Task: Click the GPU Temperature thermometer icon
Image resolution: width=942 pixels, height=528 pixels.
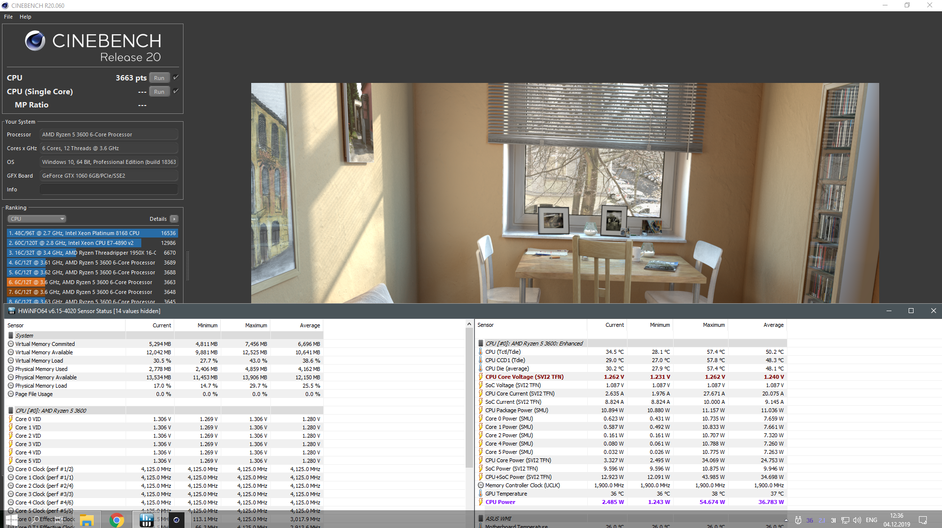Action: (481, 494)
